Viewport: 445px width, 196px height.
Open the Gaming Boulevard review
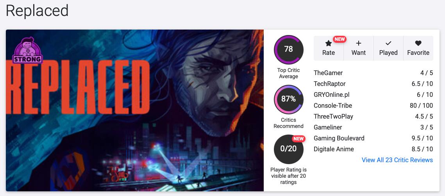pos(339,138)
